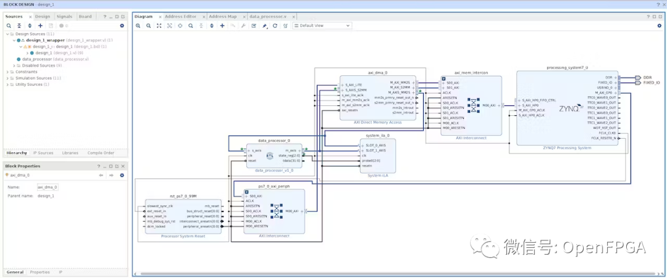
Task: Expand the ps7_0_axi_periph interconnect block
Action: [246, 192]
